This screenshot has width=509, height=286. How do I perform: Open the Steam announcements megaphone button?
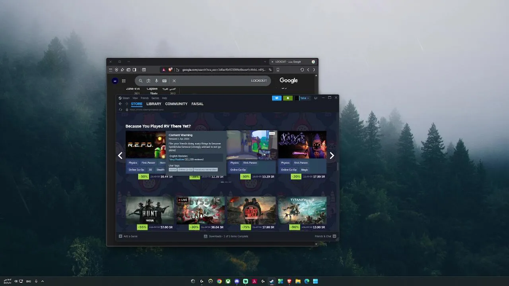(x=277, y=98)
